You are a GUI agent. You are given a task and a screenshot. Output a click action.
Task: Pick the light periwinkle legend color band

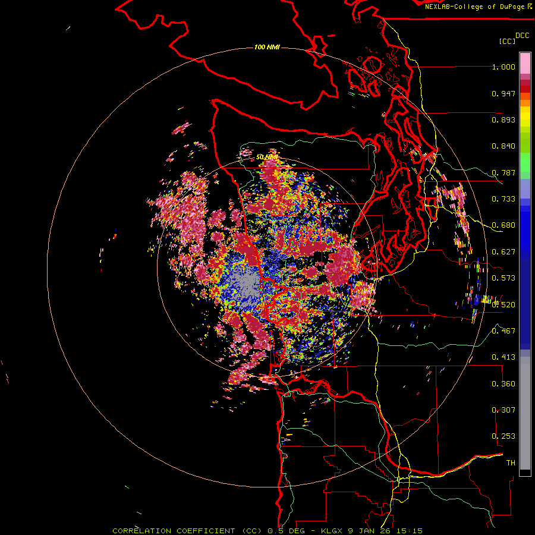point(525,188)
